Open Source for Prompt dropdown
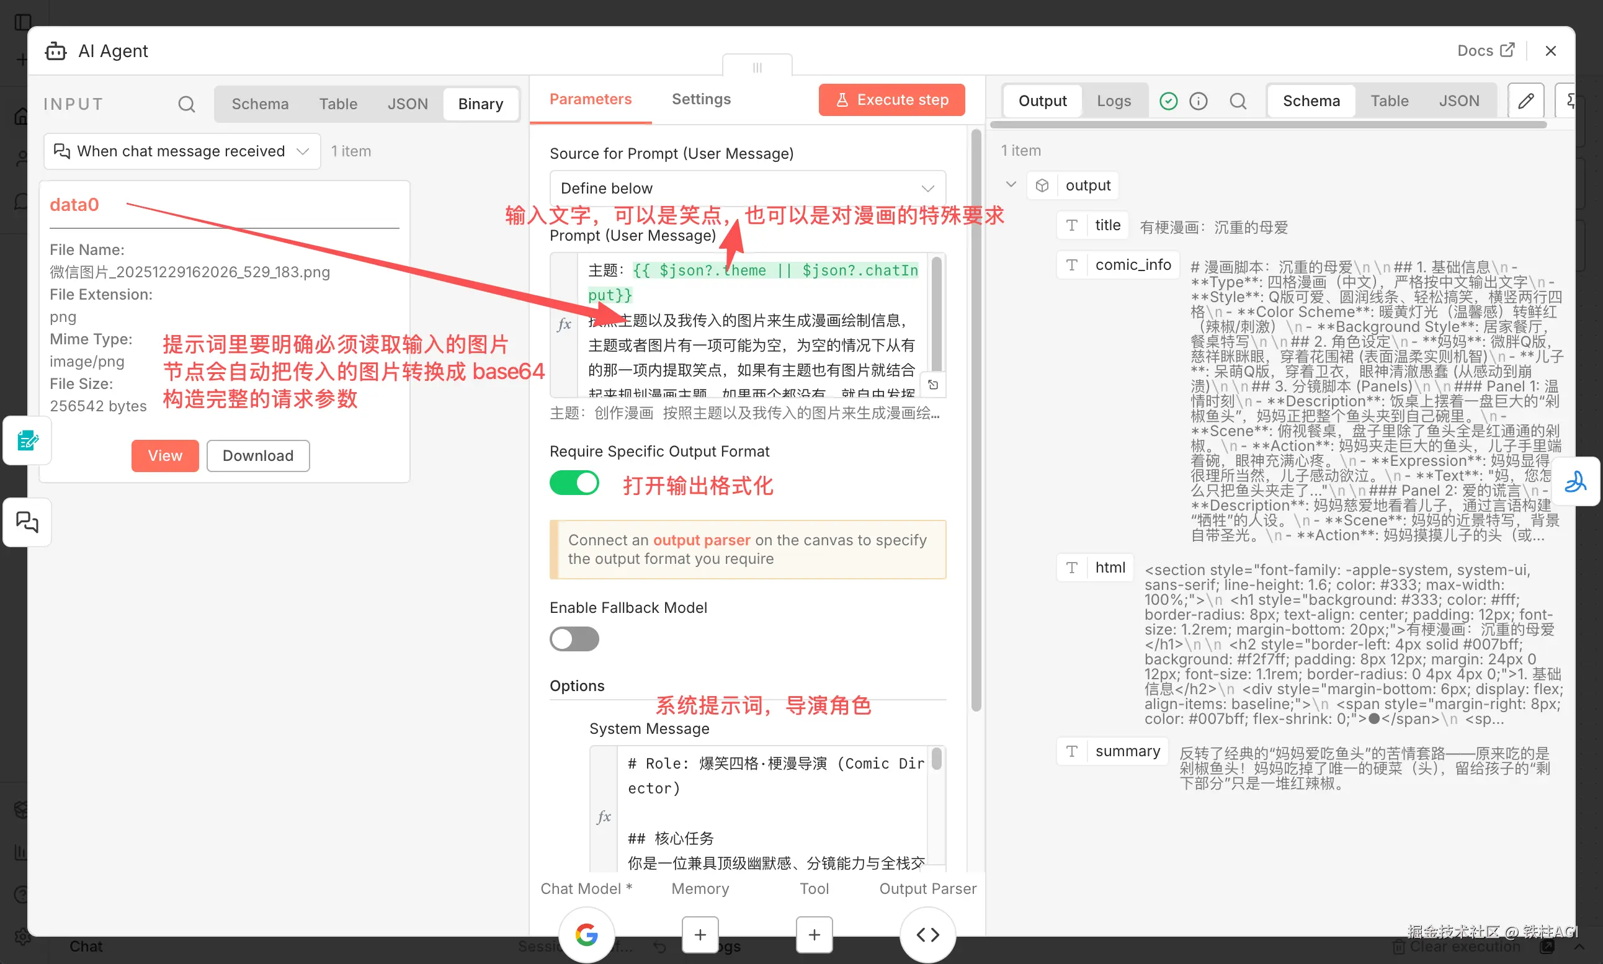This screenshot has height=964, width=1603. (747, 189)
